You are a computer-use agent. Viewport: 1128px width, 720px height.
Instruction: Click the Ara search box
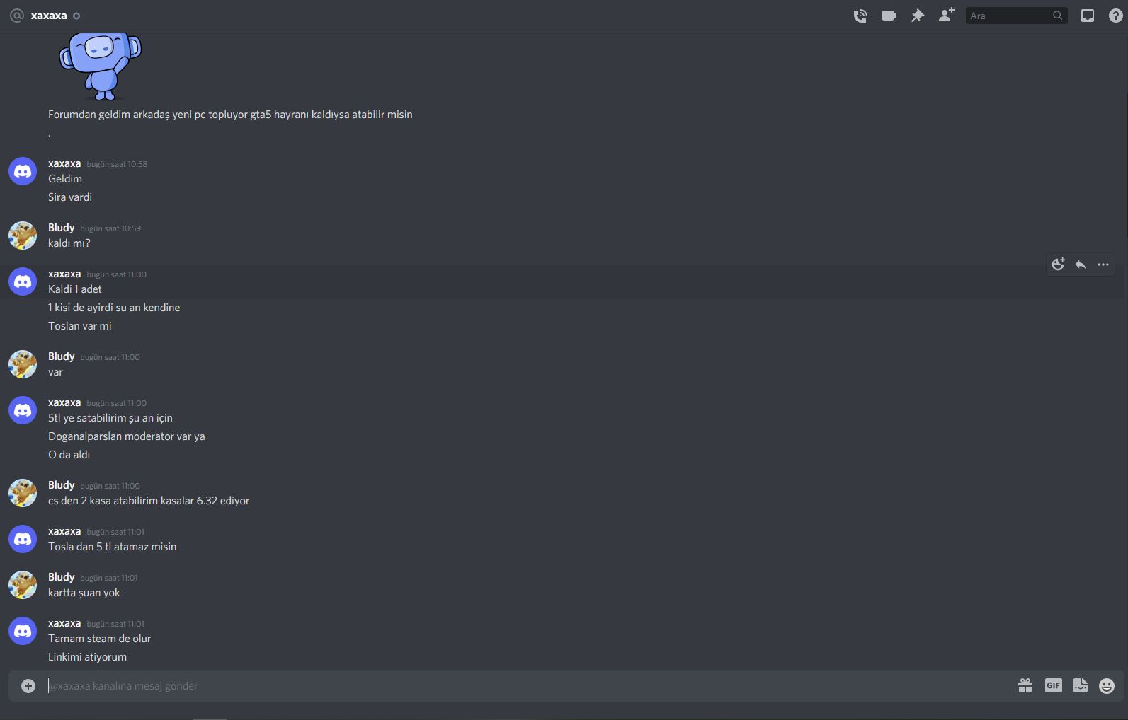(x=1013, y=15)
